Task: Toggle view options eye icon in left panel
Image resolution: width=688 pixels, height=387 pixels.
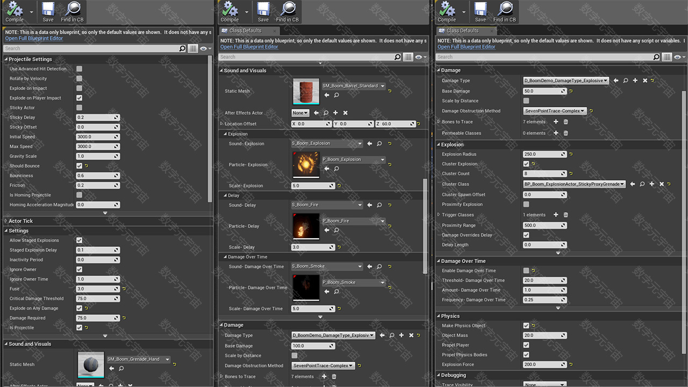Action: pos(203,48)
